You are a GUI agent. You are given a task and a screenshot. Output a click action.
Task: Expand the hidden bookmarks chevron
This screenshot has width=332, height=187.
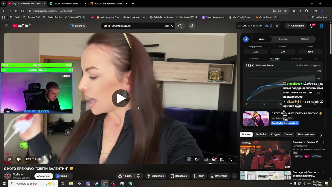tap(305, 17)
